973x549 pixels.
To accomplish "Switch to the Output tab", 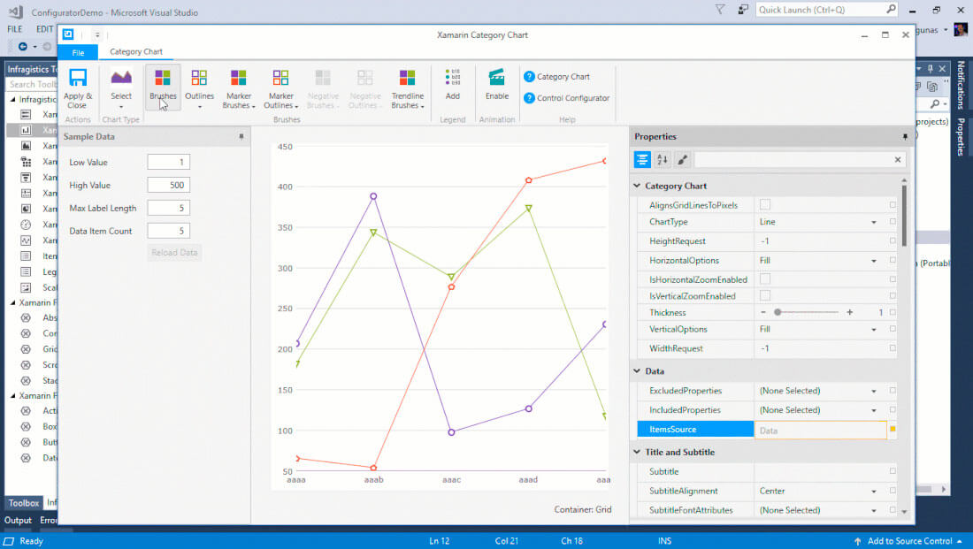I will 18,521.
